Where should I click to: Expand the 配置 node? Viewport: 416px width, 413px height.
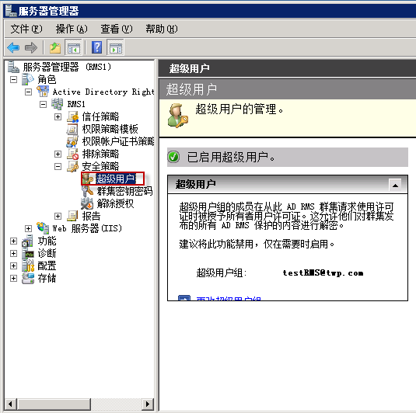tap(13, 266)
